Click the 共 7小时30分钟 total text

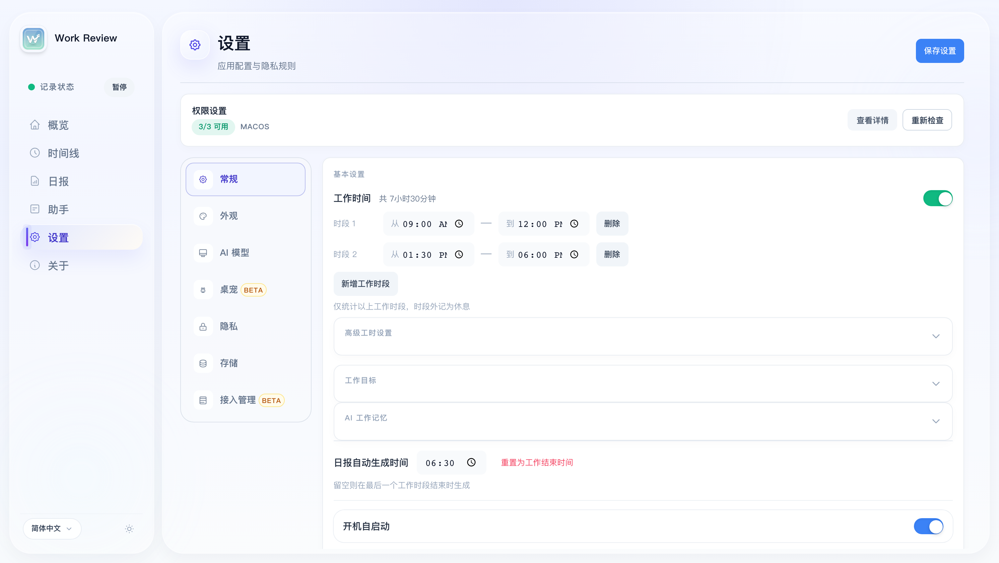pyautogui.click(x=407, y=199)
